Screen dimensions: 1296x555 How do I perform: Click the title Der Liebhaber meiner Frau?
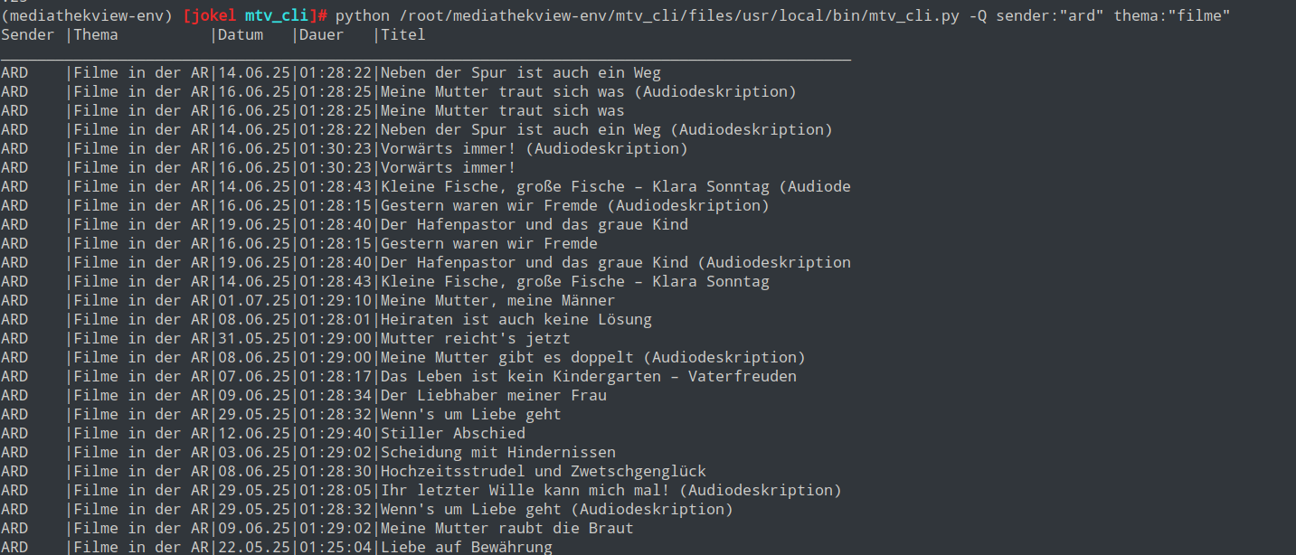493,395
